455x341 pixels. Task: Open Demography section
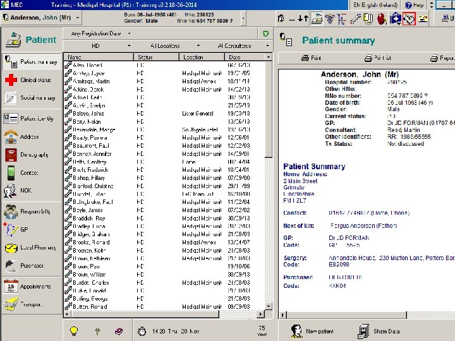click(x=32, y=155)
